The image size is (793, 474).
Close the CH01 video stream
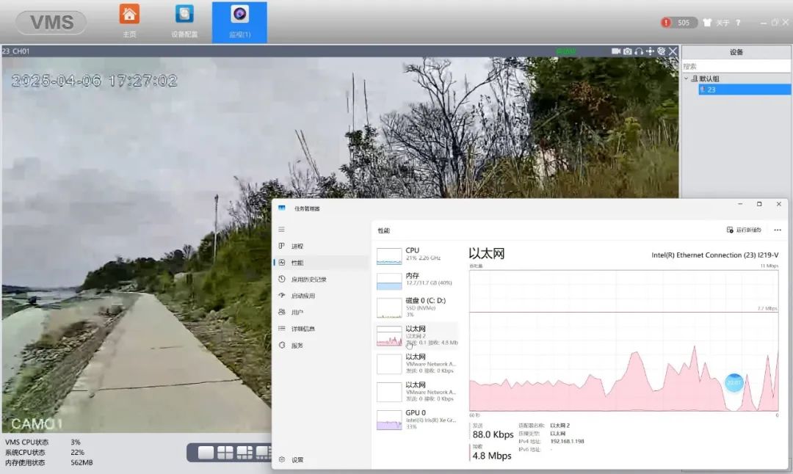coord(673,51)
